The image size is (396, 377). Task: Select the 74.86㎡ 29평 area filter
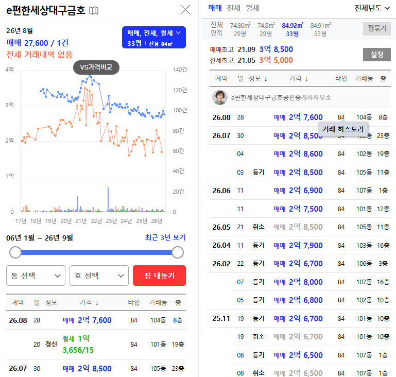[240, 29]
